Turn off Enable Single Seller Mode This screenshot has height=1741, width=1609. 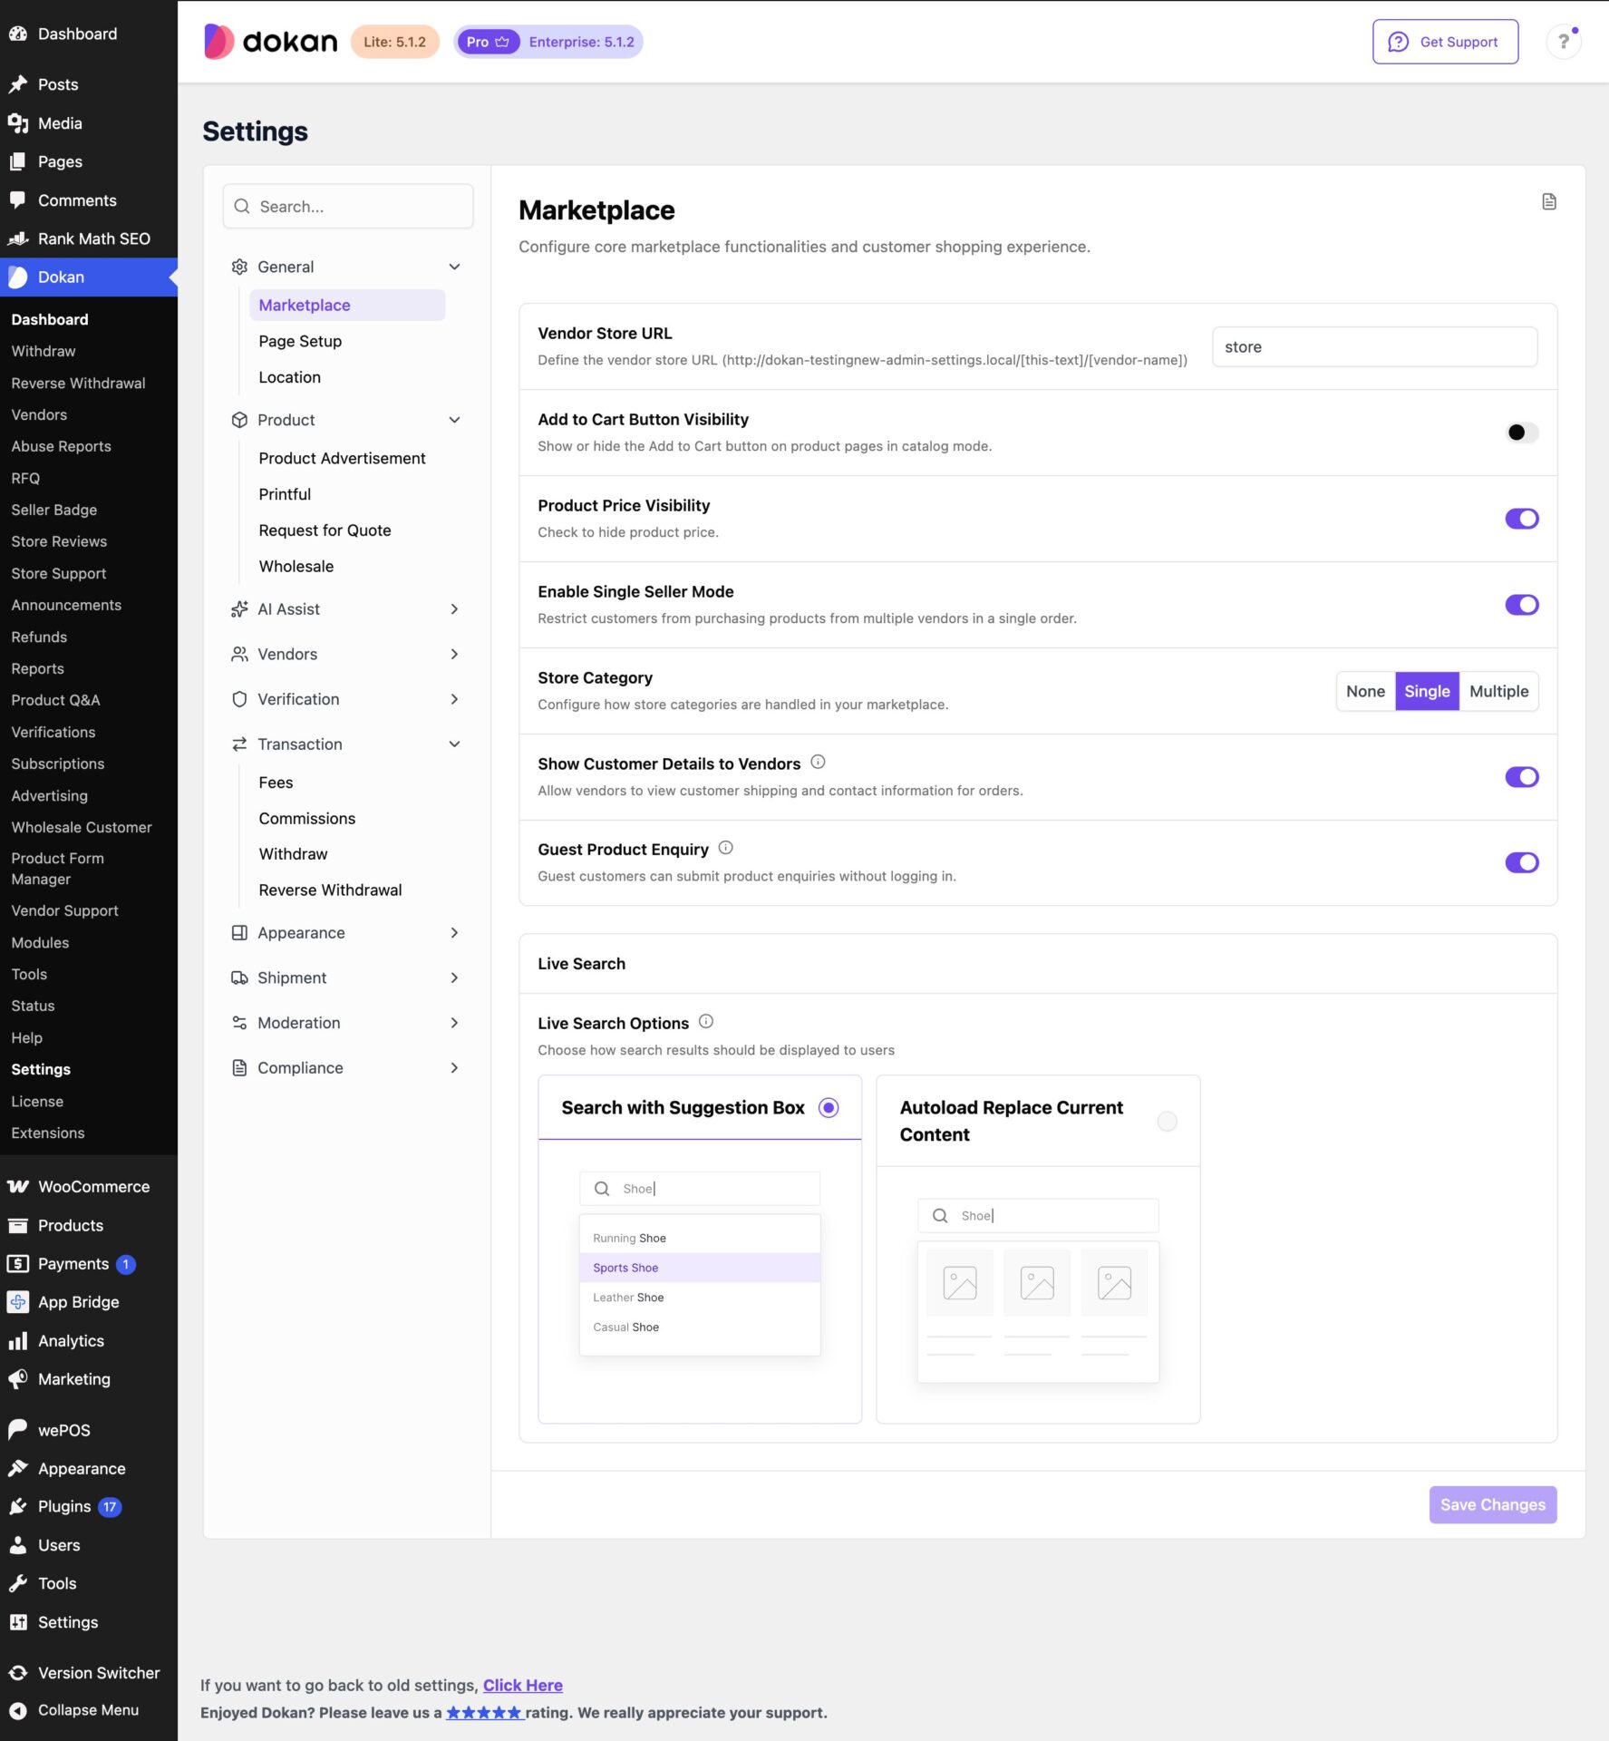(x=1522, y=605)
